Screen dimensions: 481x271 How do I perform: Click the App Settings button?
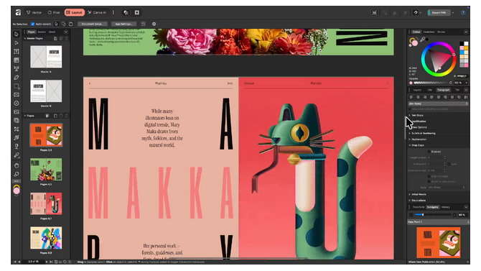coord(123,24)
